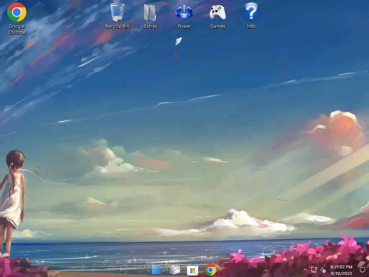Image resolution: width=369 pixels, height=277 pixels.
Task: Open the Games controller icon
Action: point(218,16)
